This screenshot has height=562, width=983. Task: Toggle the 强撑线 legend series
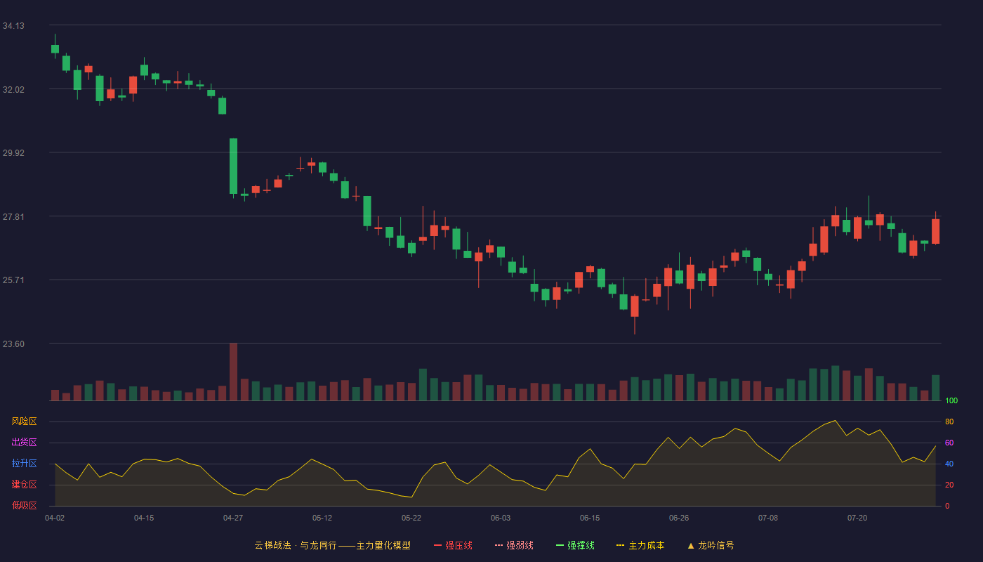575,545
